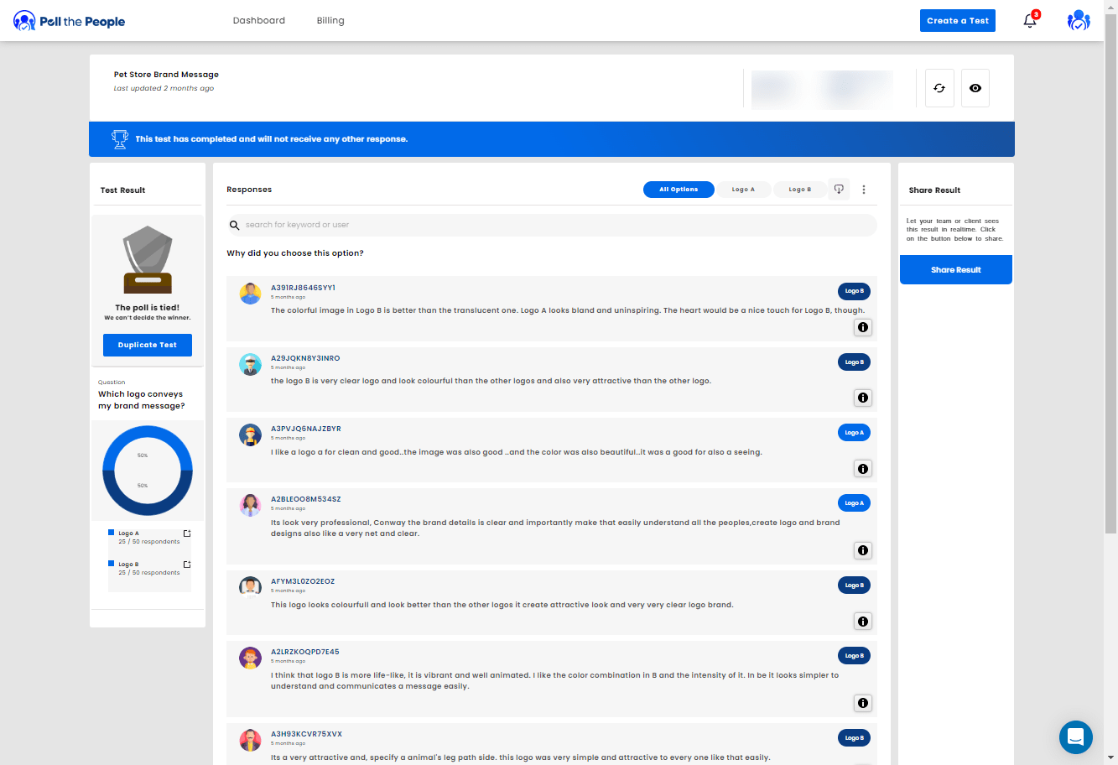Open the Billing page
The height and width of the screenshot is (765, 1118).
click(330, 21)
